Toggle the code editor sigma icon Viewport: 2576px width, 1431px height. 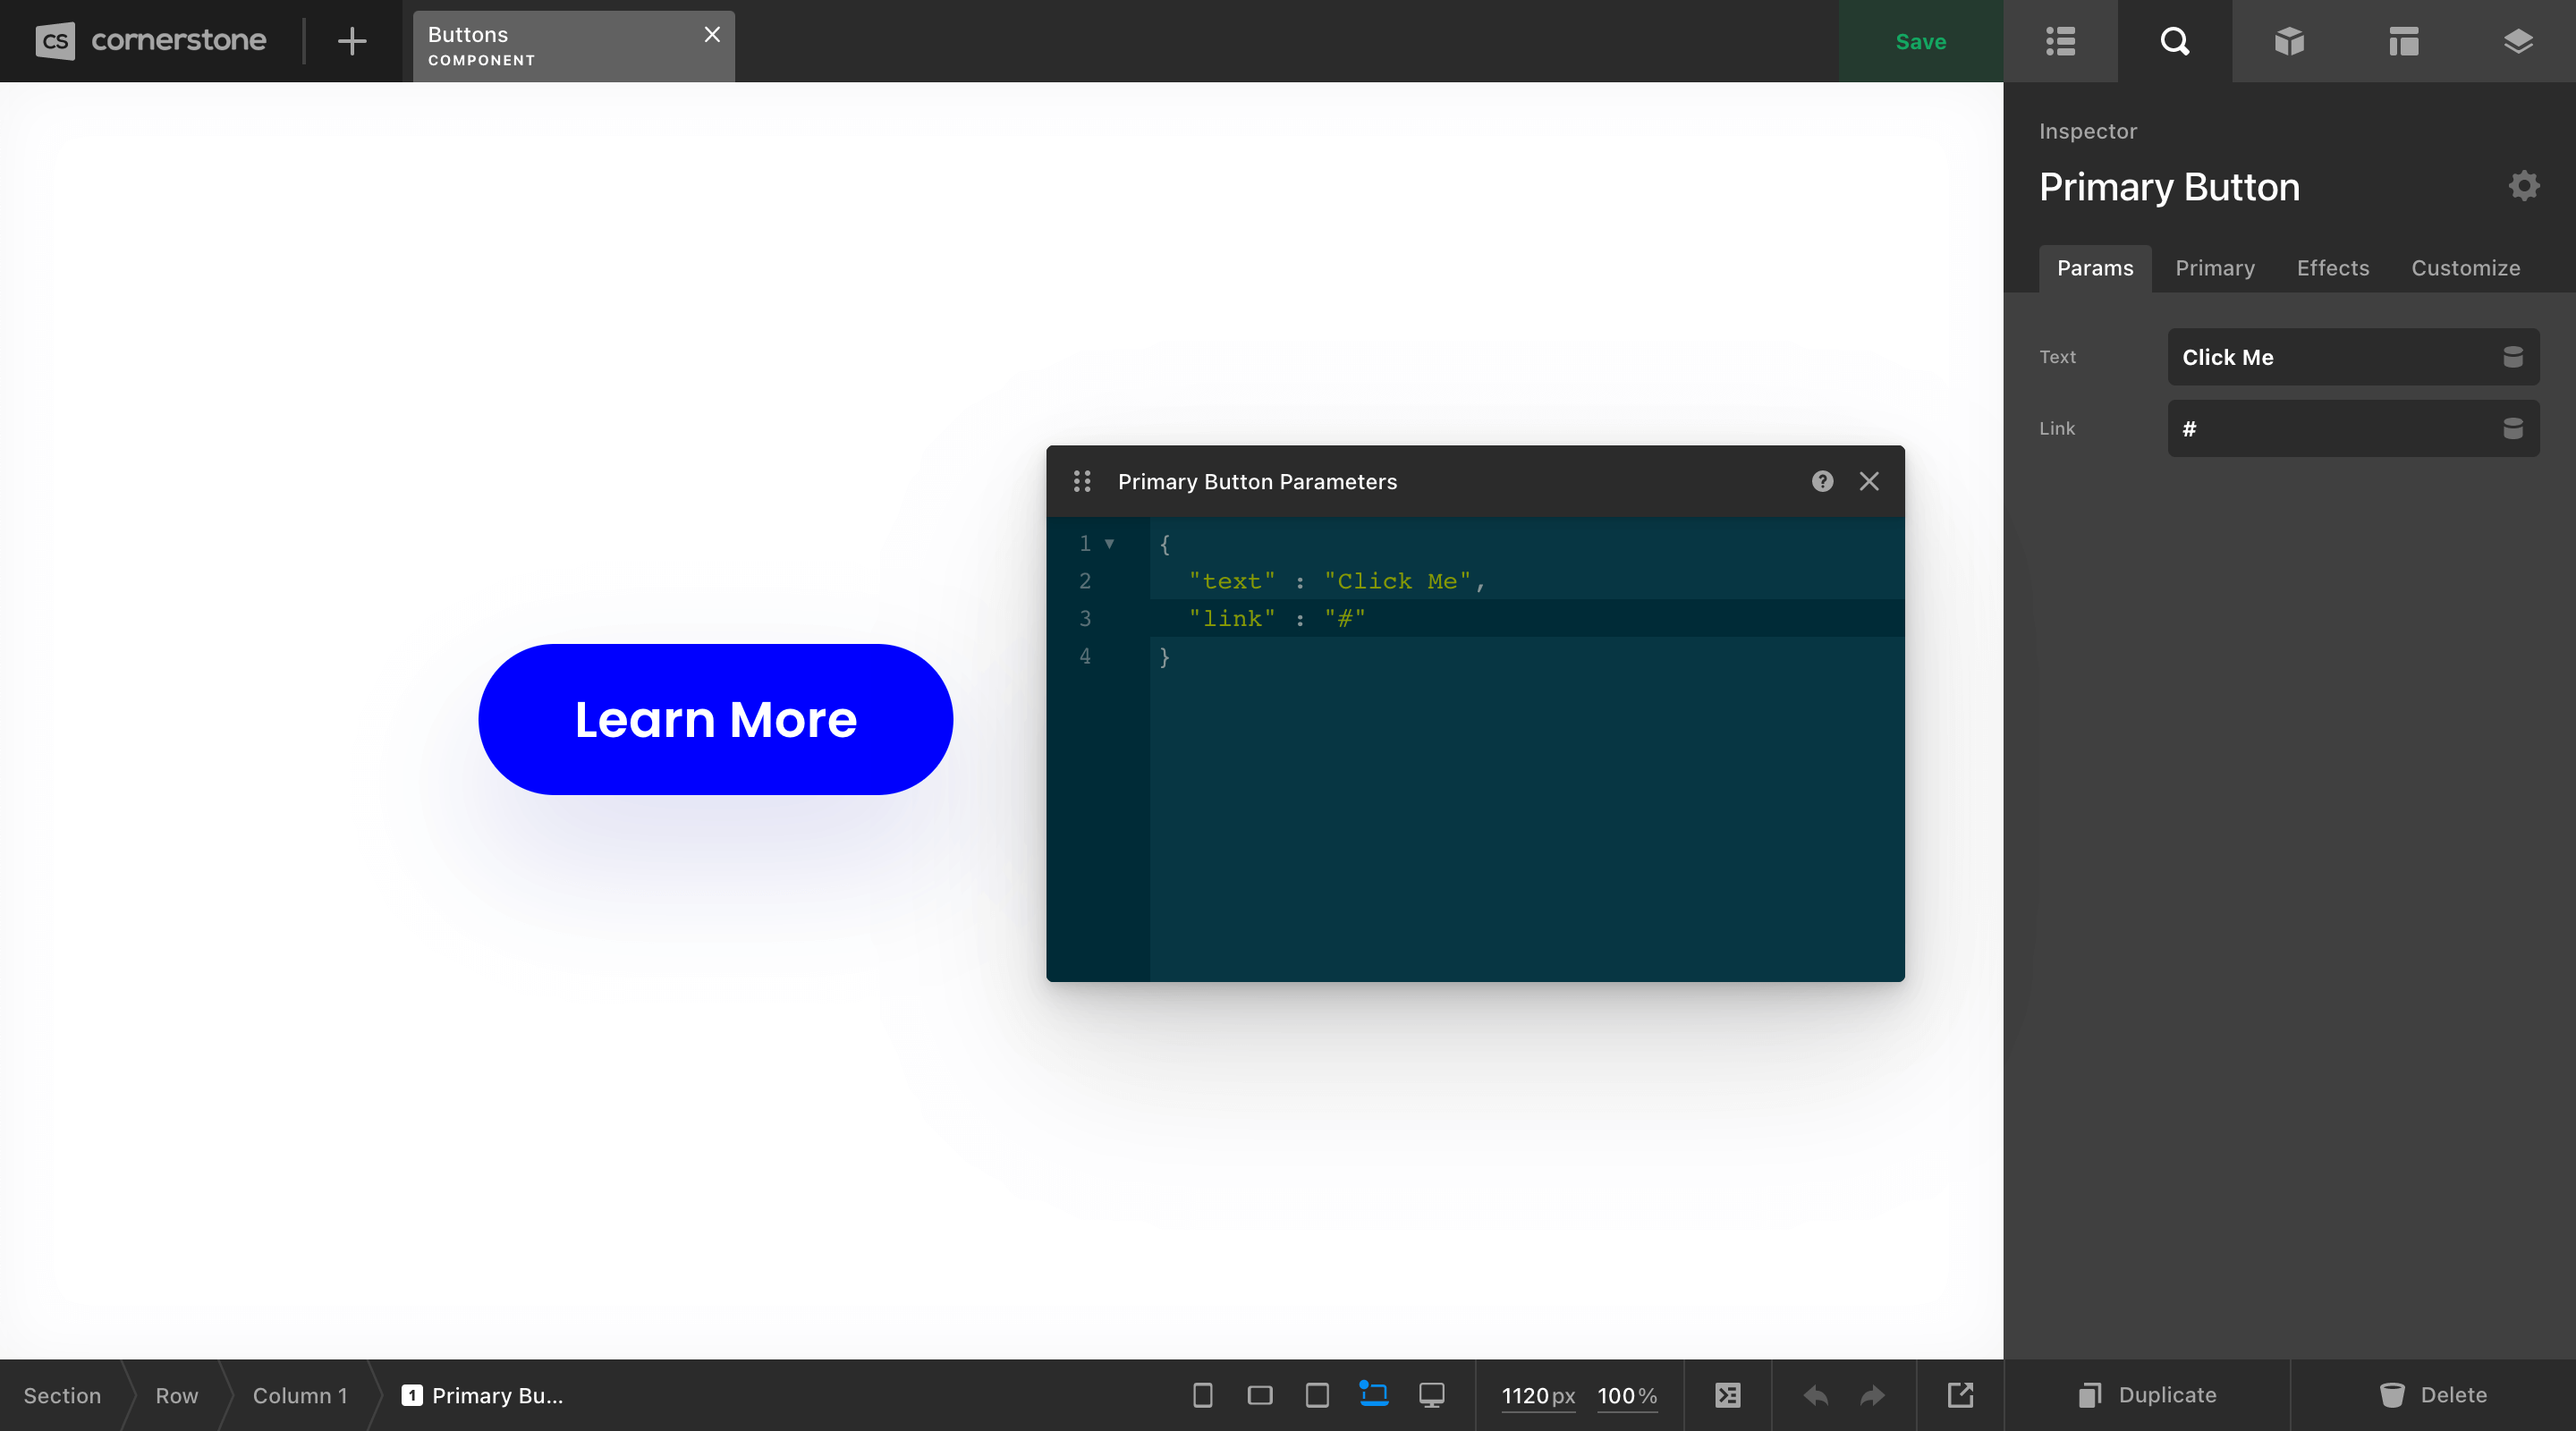(x=1727, y=1395)
